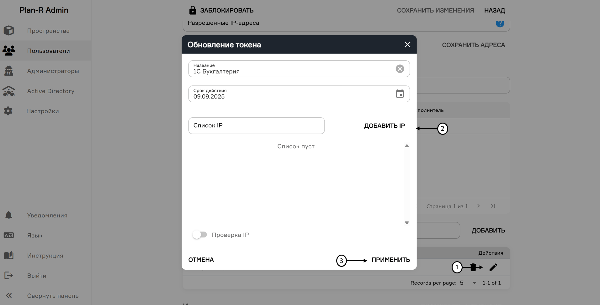Open Пространства via cube icon
The height and width of the screenshot is (305, 600).
tap(9, 30)
